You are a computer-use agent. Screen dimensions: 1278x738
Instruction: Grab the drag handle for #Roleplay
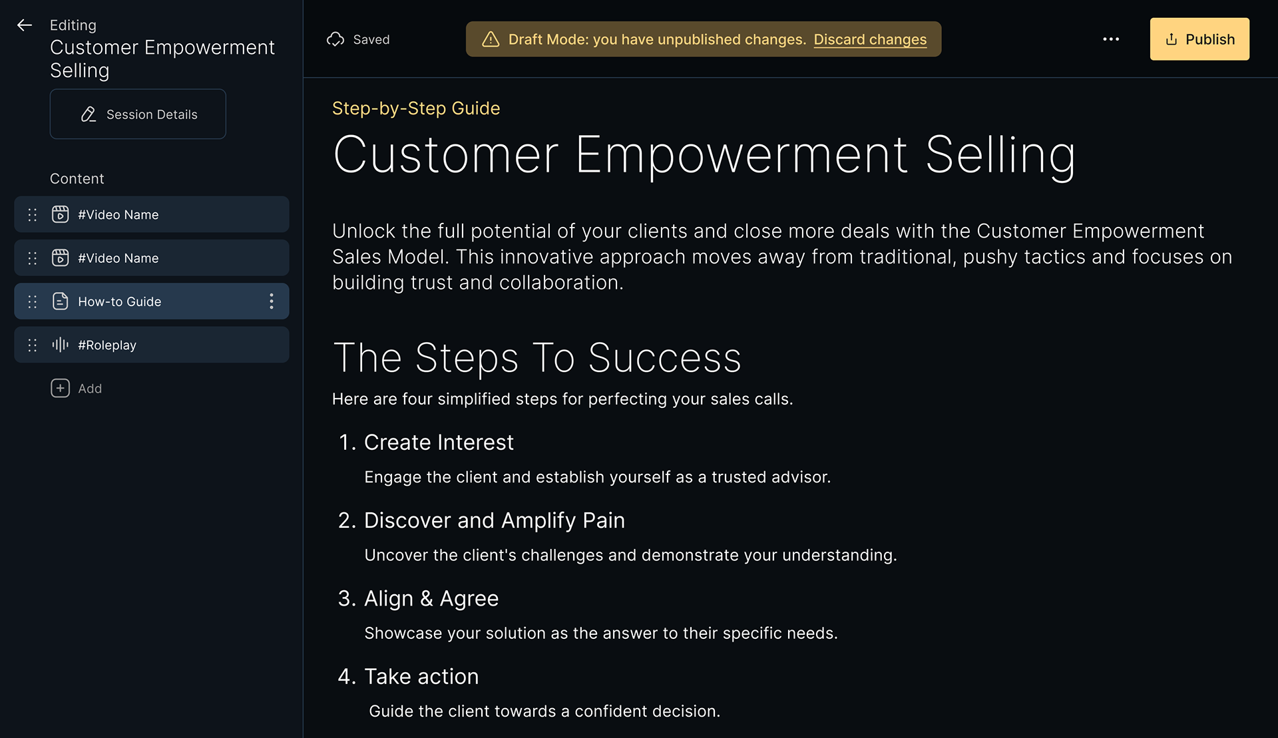(32, 345)
